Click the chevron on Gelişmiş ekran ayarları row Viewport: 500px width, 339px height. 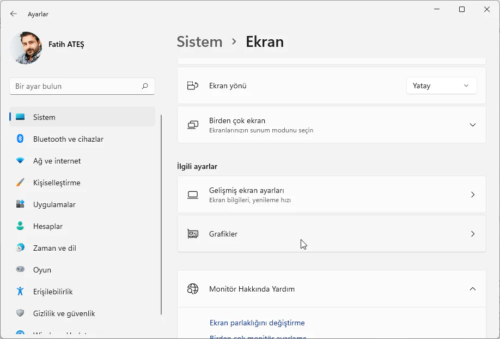click(473, 195)
